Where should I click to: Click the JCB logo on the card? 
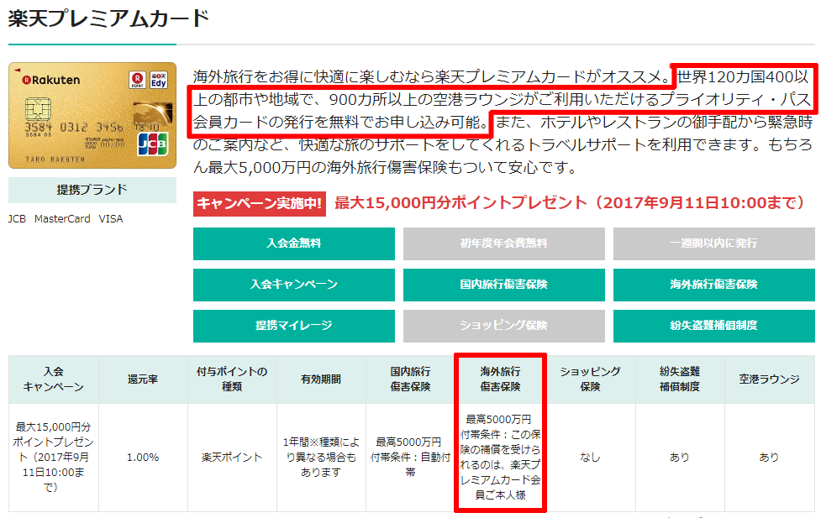(x=152, y=144)
